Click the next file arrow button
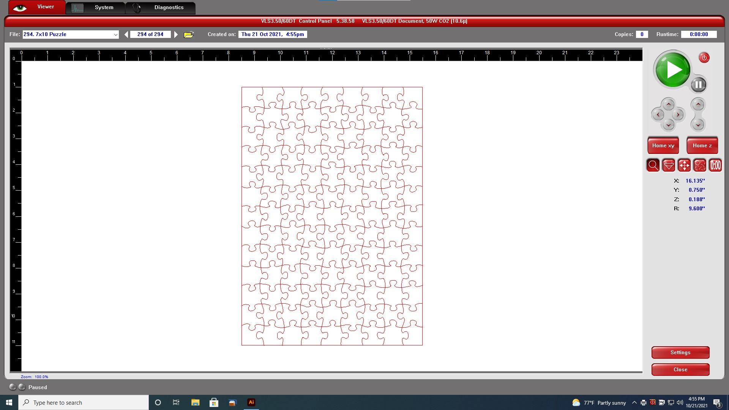 click(x=175, y=34)
